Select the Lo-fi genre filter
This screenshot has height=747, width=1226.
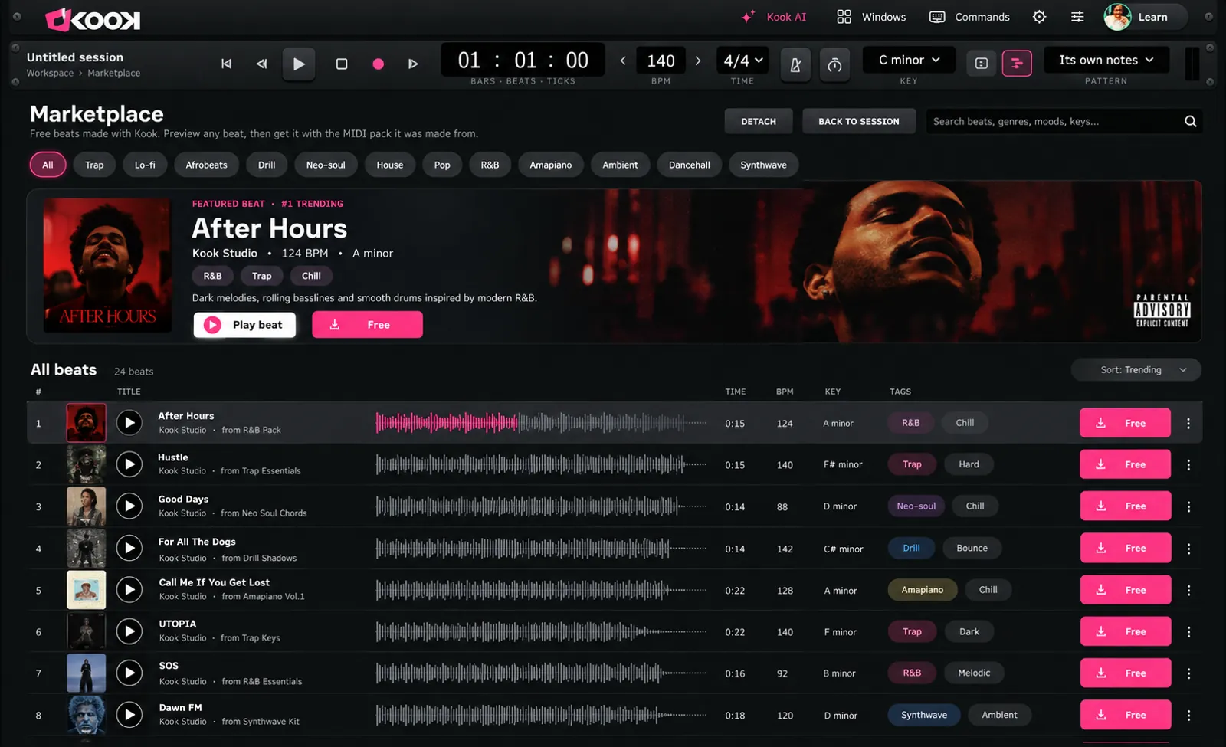pos(145,165)
